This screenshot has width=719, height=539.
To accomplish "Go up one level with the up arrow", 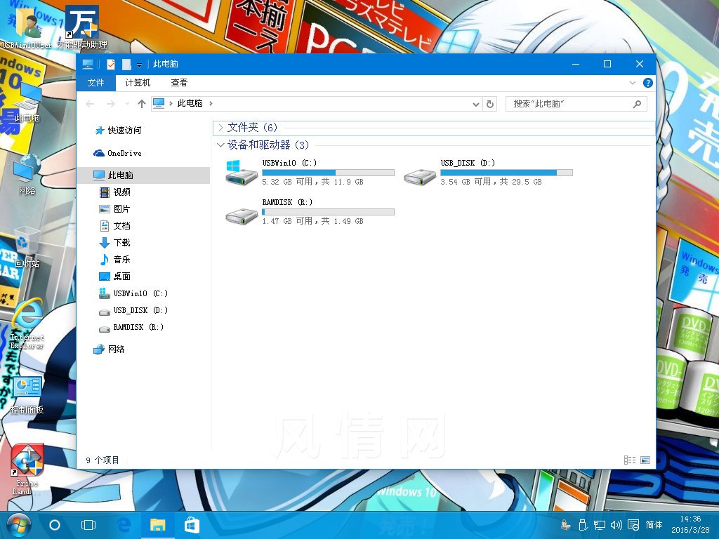I will (x=142, y=104).
